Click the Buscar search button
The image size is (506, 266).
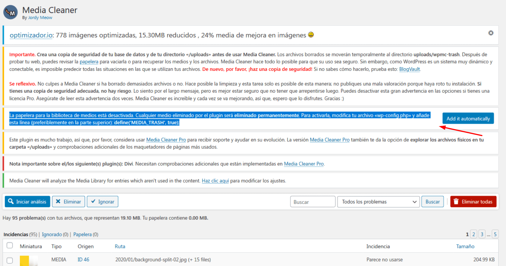432,202
